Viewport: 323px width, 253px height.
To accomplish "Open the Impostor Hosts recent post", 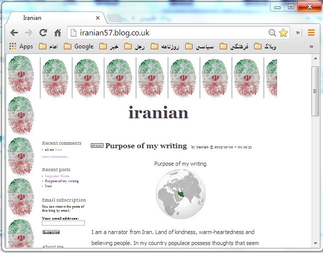I will [x=57, y=176].
